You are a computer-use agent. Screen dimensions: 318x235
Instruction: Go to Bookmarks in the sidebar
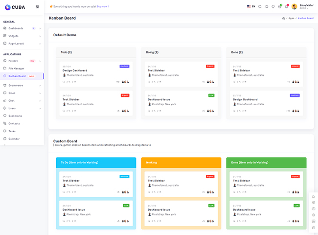tap(15, 116)
